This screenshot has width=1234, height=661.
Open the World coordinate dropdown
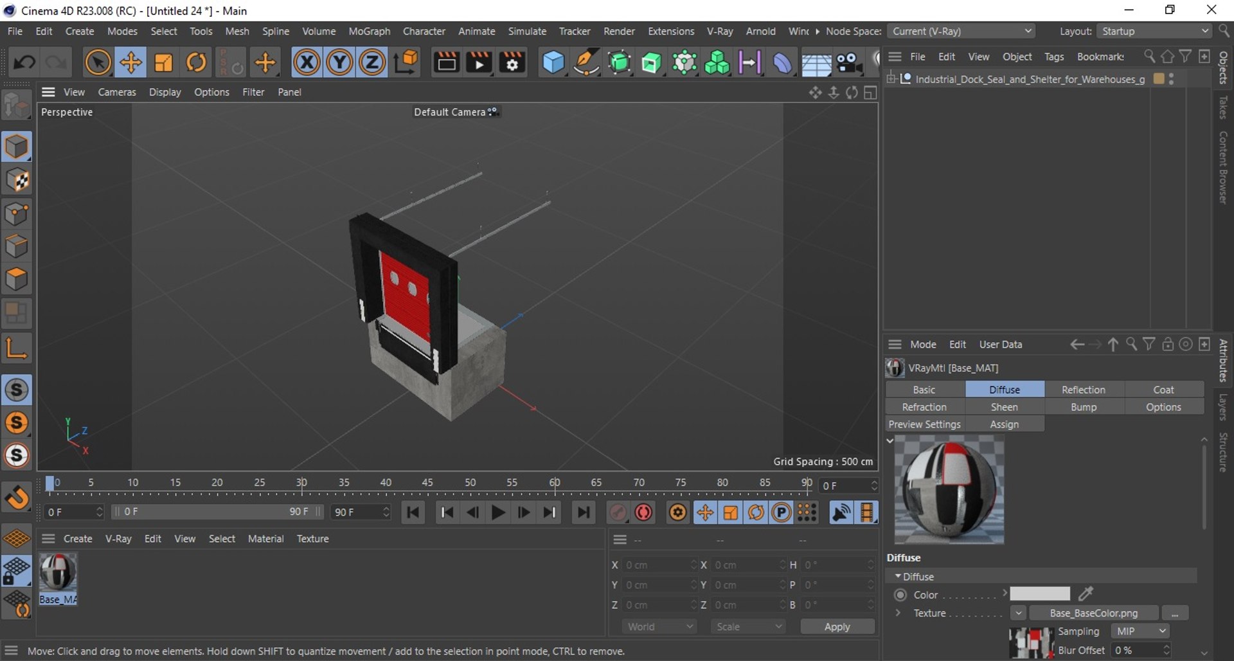click(659, 626)
